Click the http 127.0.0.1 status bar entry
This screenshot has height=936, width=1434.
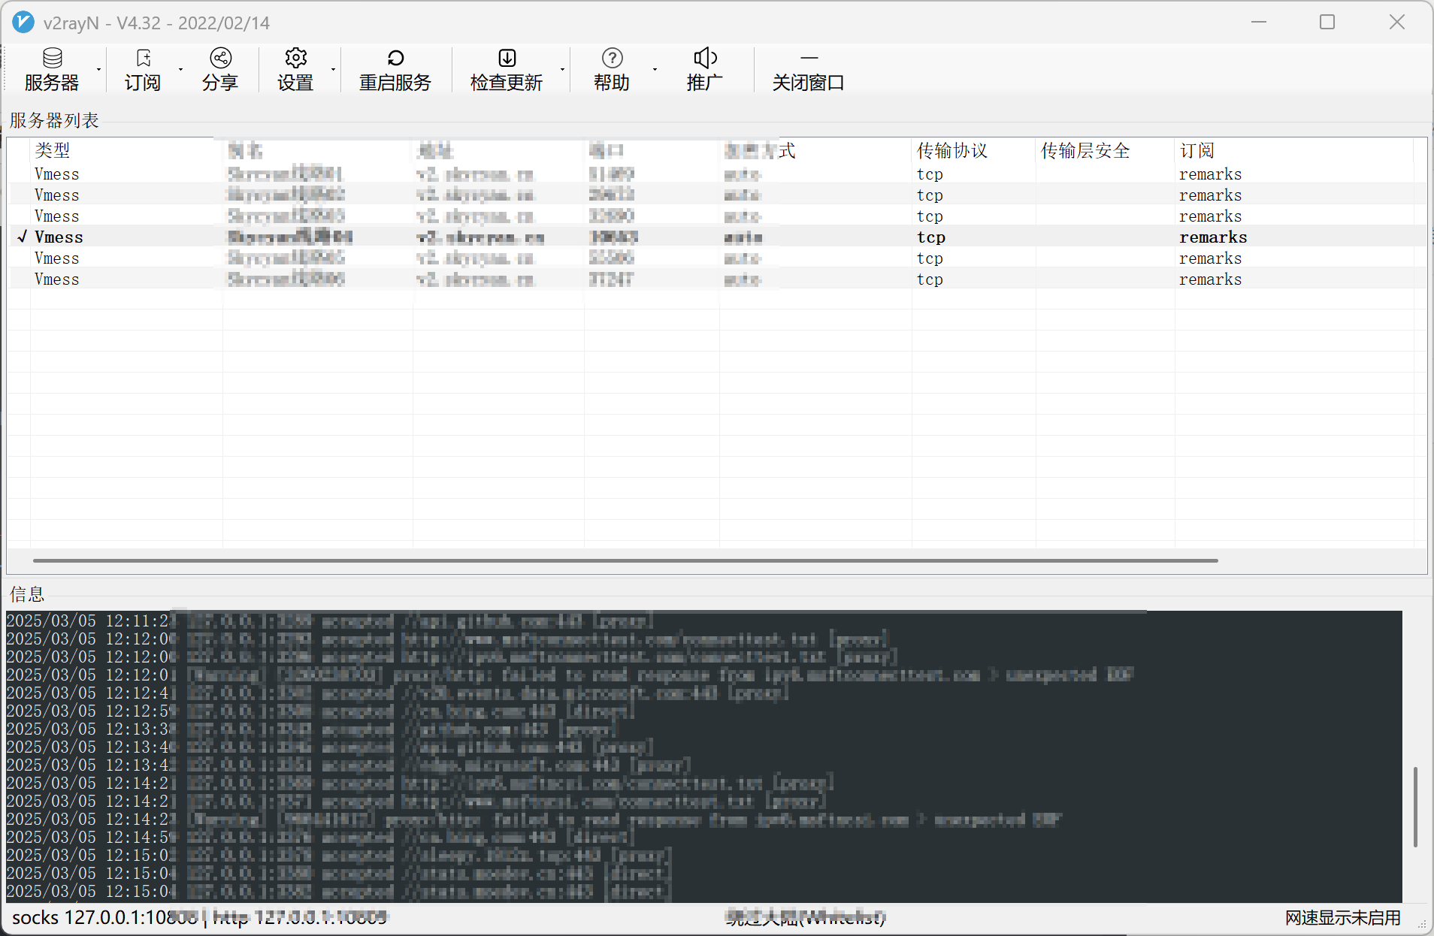point(300,917)
